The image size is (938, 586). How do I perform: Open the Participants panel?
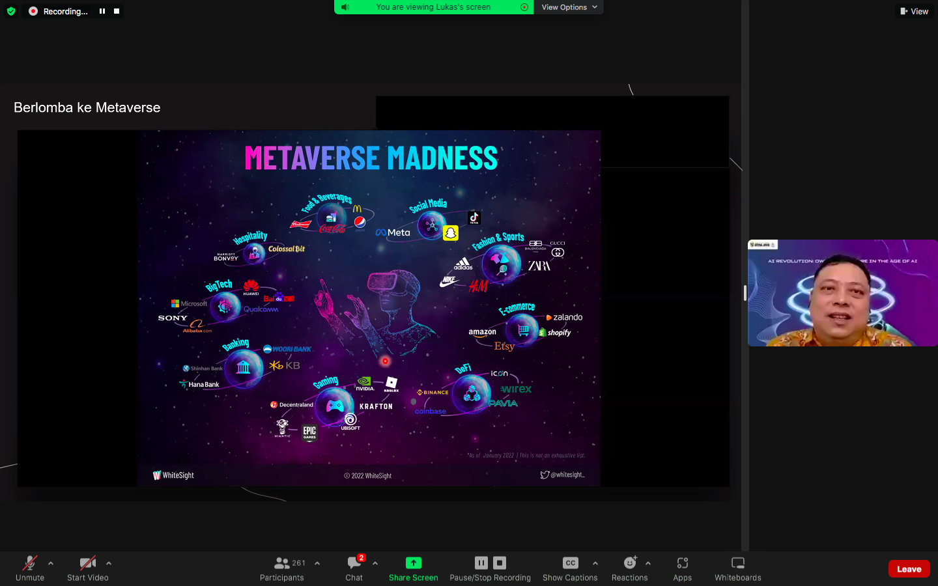[x=282, y=568]
